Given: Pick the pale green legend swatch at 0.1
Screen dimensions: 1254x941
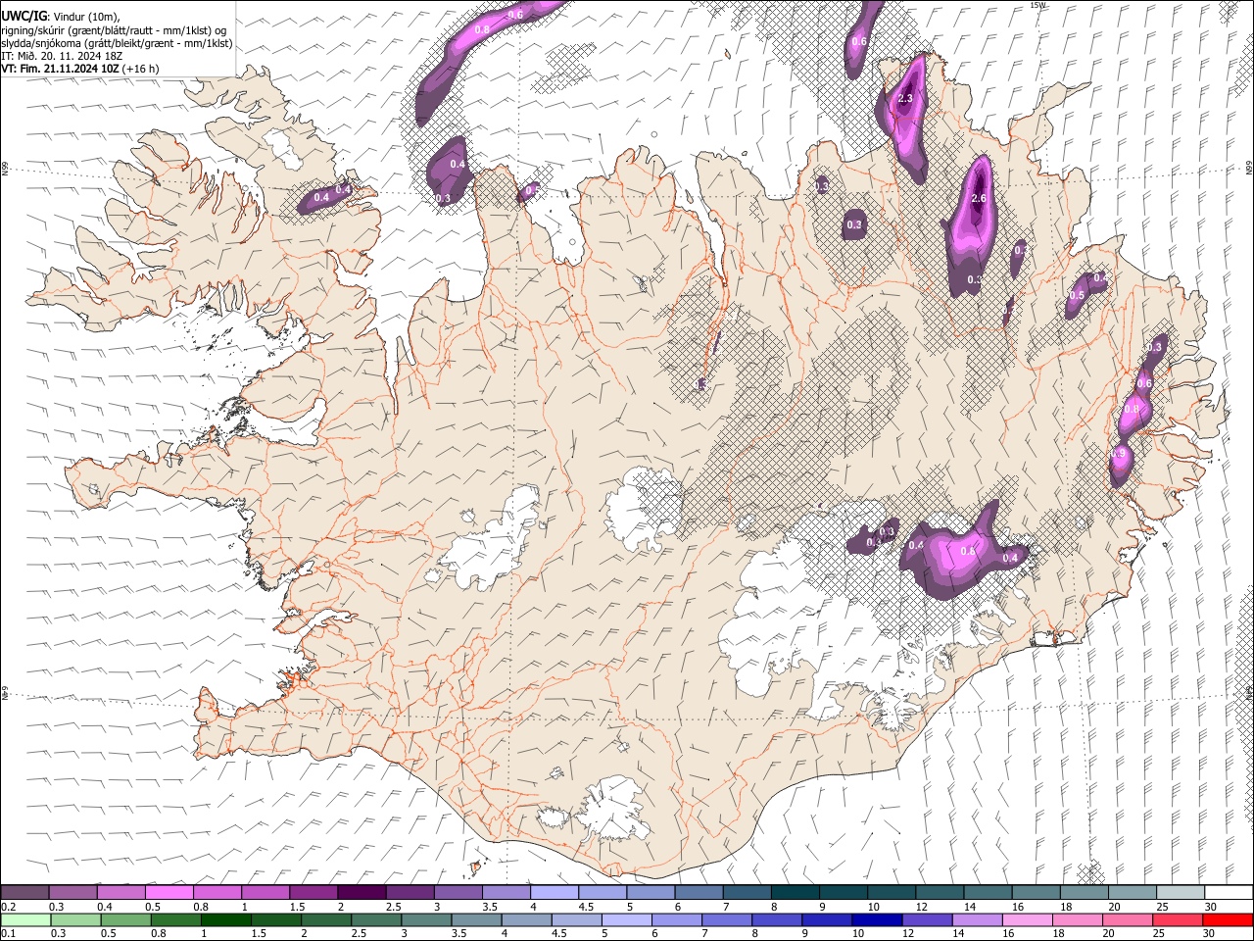Looking at the screenshot, I should click(x=25, y=919).
